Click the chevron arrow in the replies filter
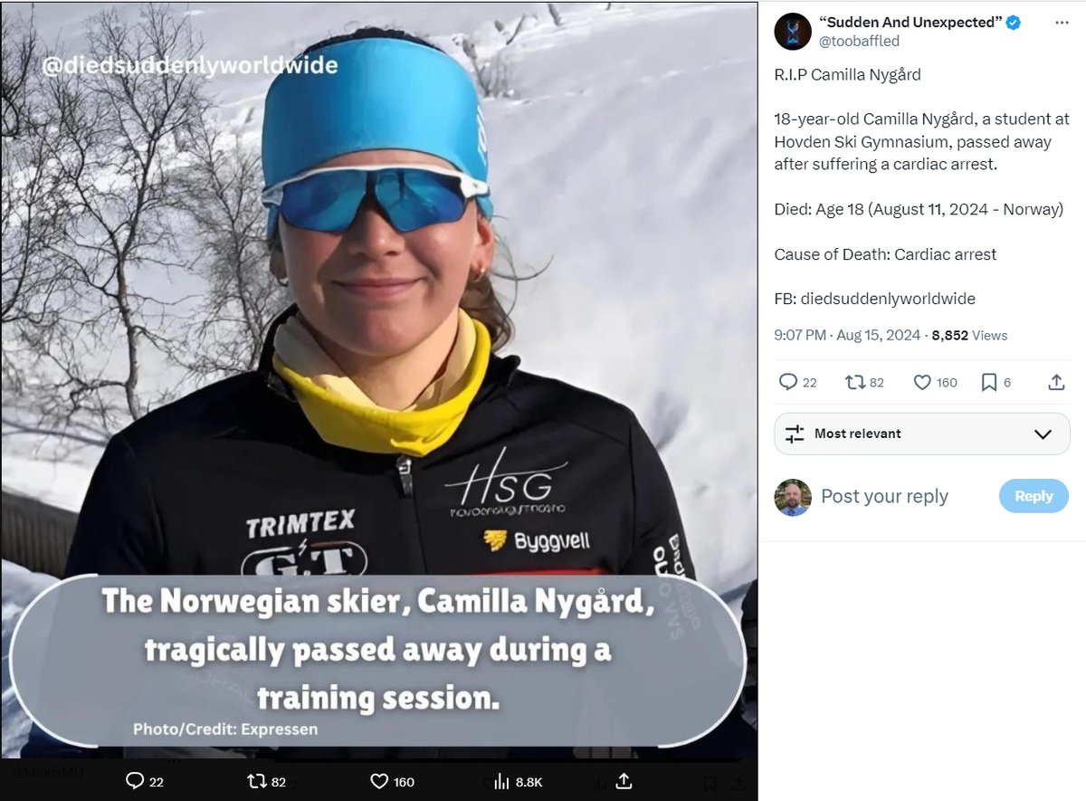The width and height of the screenshot is (1086, 801). [1043, 434]
